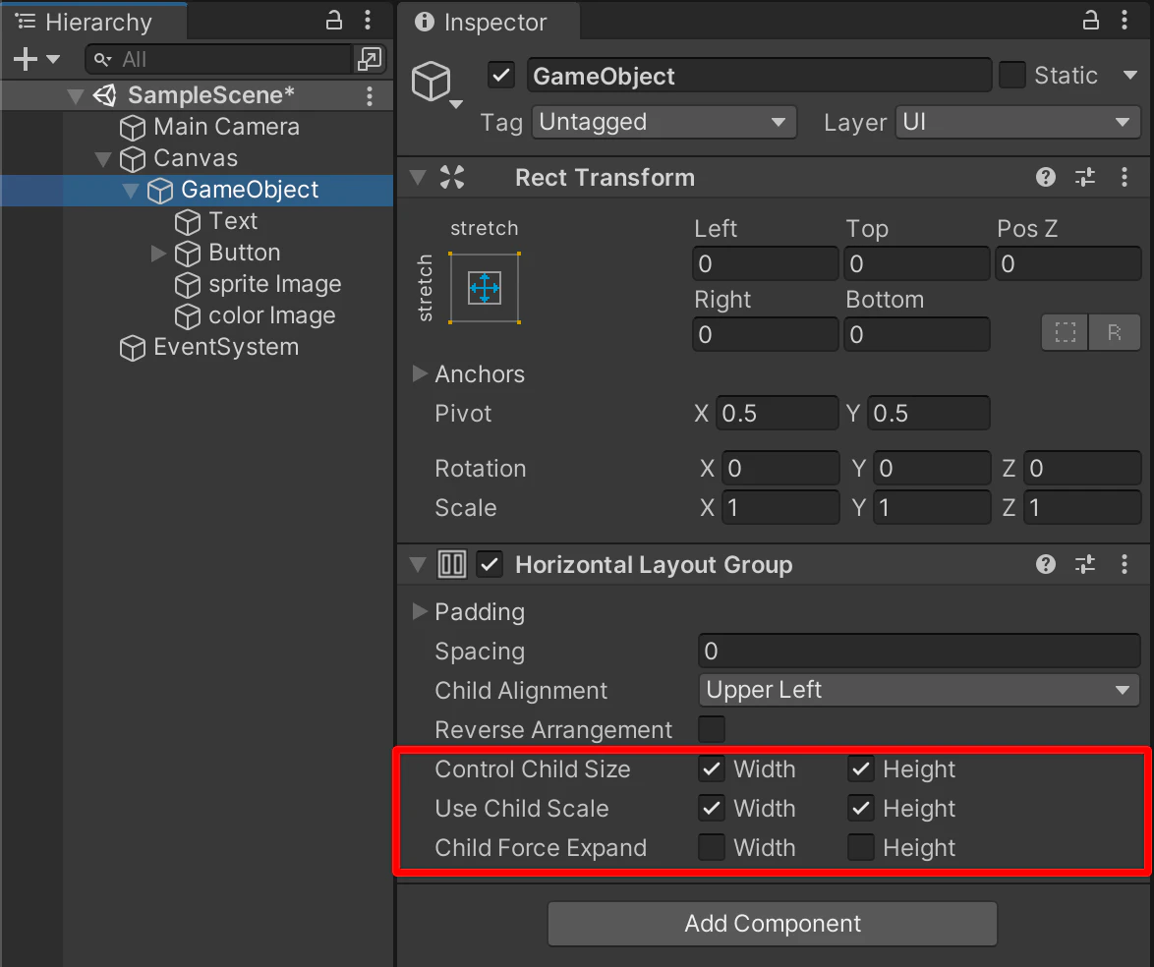Open Rect Transform help reference
This screenshot has width=1154, height=967.
[x=1046, y=177]
